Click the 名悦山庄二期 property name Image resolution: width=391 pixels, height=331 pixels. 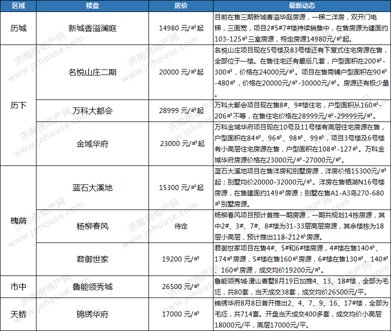[x=92, y=72]
